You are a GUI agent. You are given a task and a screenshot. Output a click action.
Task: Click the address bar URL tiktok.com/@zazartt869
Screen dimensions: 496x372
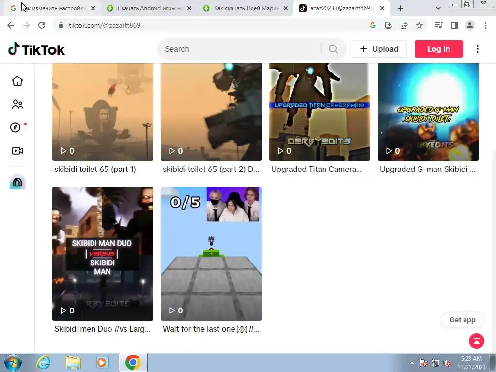coord(105,25)
